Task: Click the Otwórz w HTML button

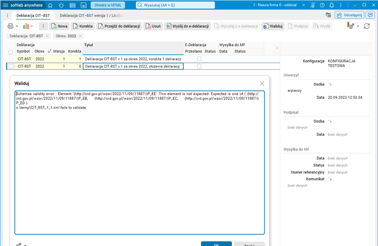Action: [x=108, y=5]
